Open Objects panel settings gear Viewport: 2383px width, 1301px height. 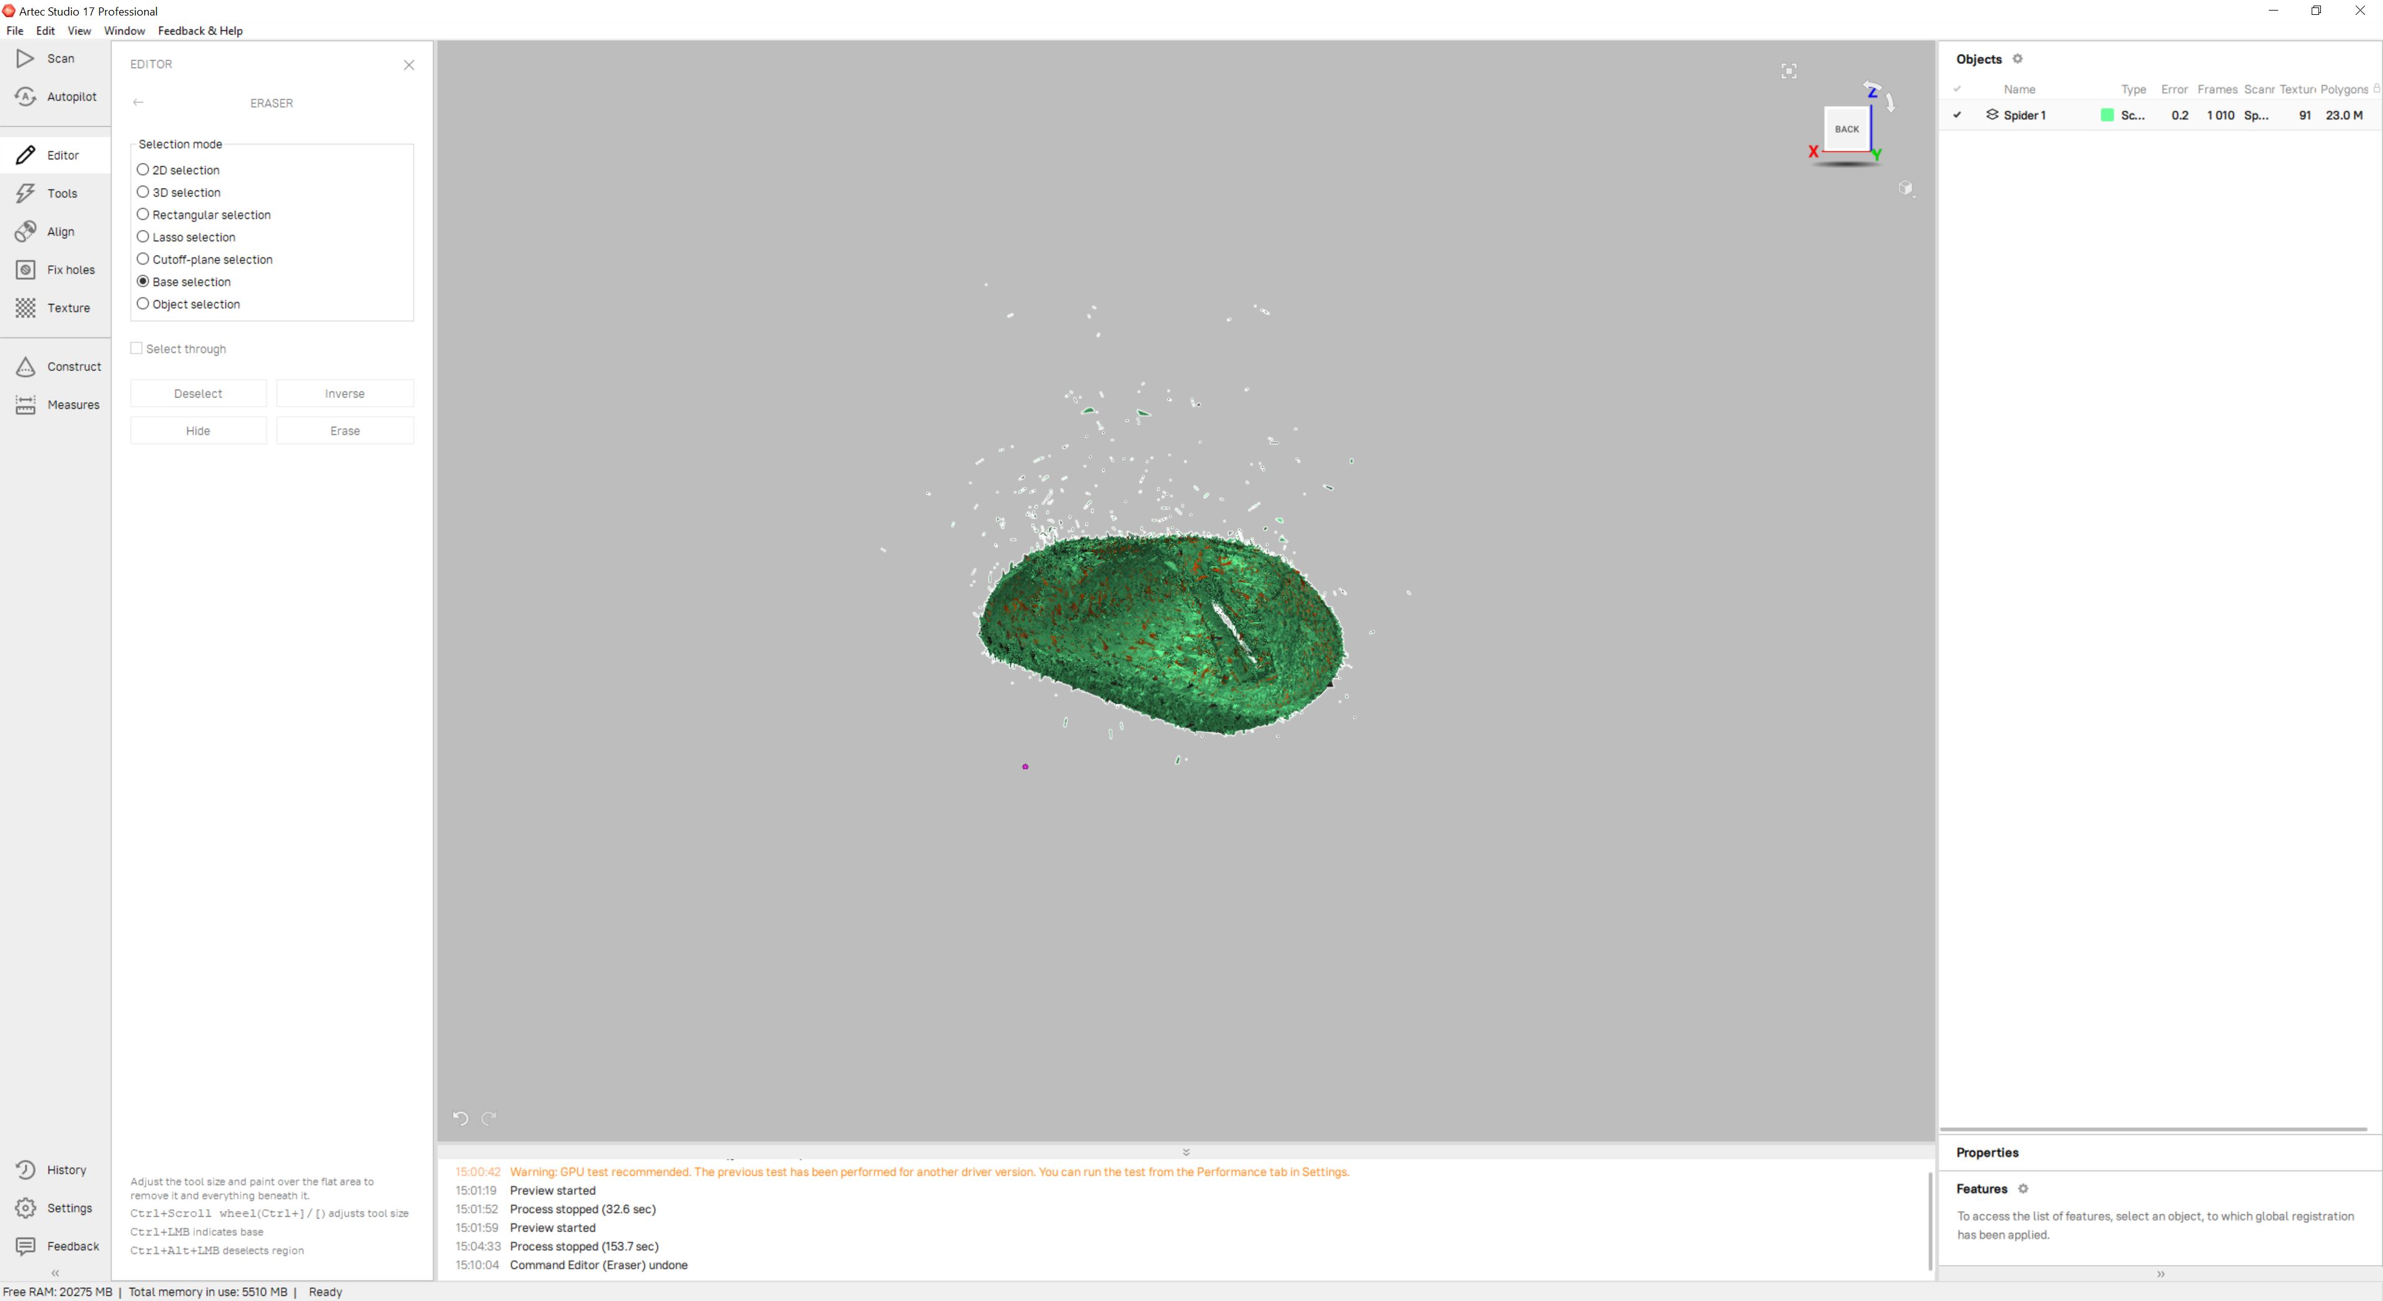pyautogui.click(x=2017, y=59)
